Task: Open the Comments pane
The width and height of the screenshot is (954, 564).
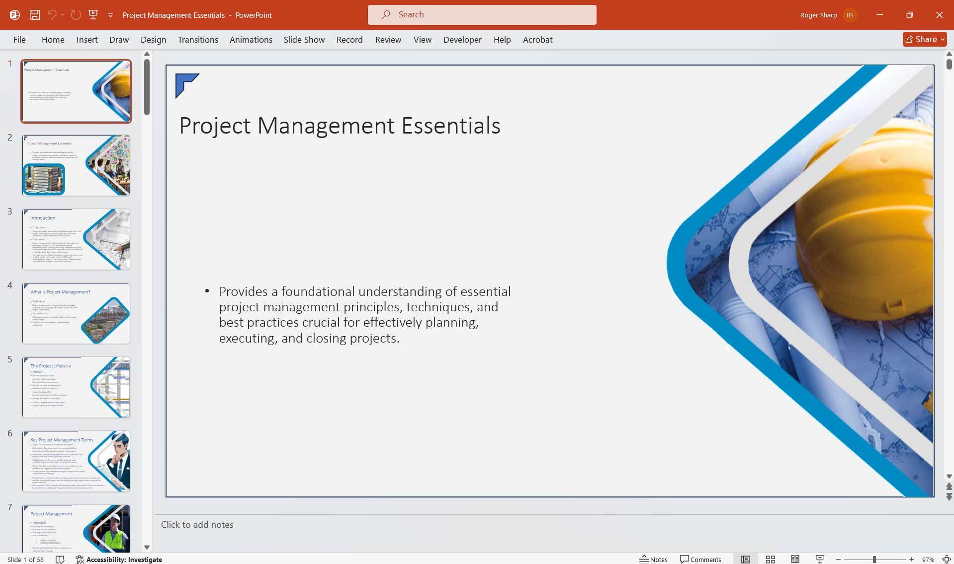Action: click(x=700, y=559)
